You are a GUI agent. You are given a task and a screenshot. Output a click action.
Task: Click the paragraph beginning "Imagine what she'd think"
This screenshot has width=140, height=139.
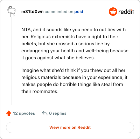(x=75, y=81)
